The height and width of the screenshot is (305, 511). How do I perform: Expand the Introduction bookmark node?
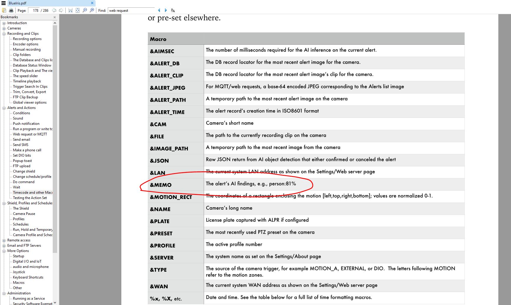[4, 23]
